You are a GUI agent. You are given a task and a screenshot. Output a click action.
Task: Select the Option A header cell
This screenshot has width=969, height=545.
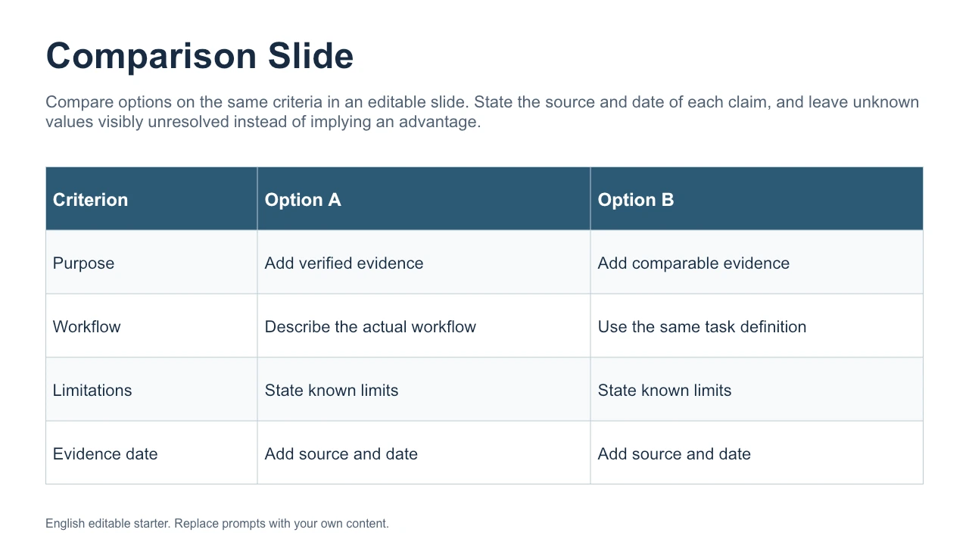(424, 199)
